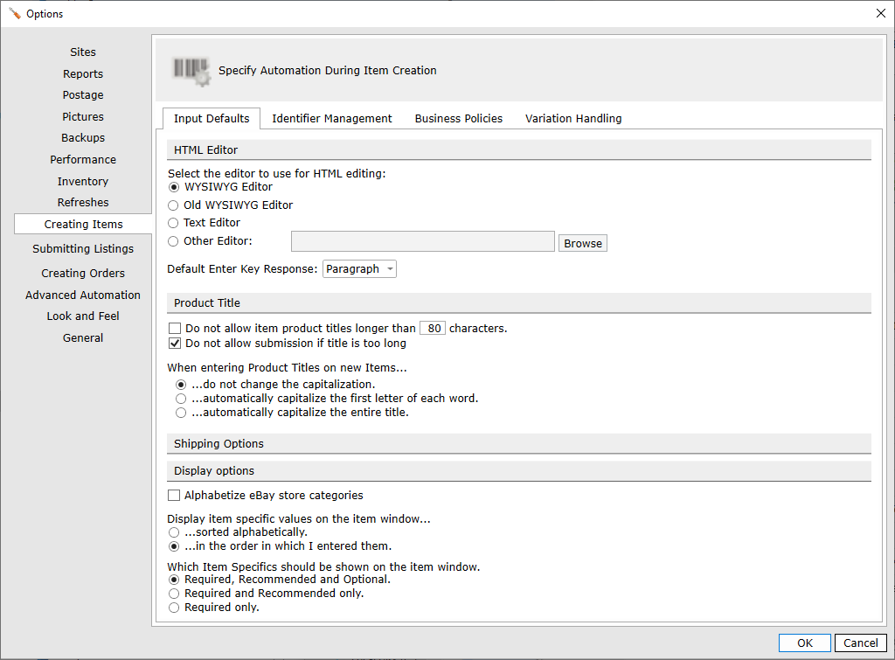Enable limiting product titles to 80 characters
Viewport: 895px width, 660px height.
point(175,327)
